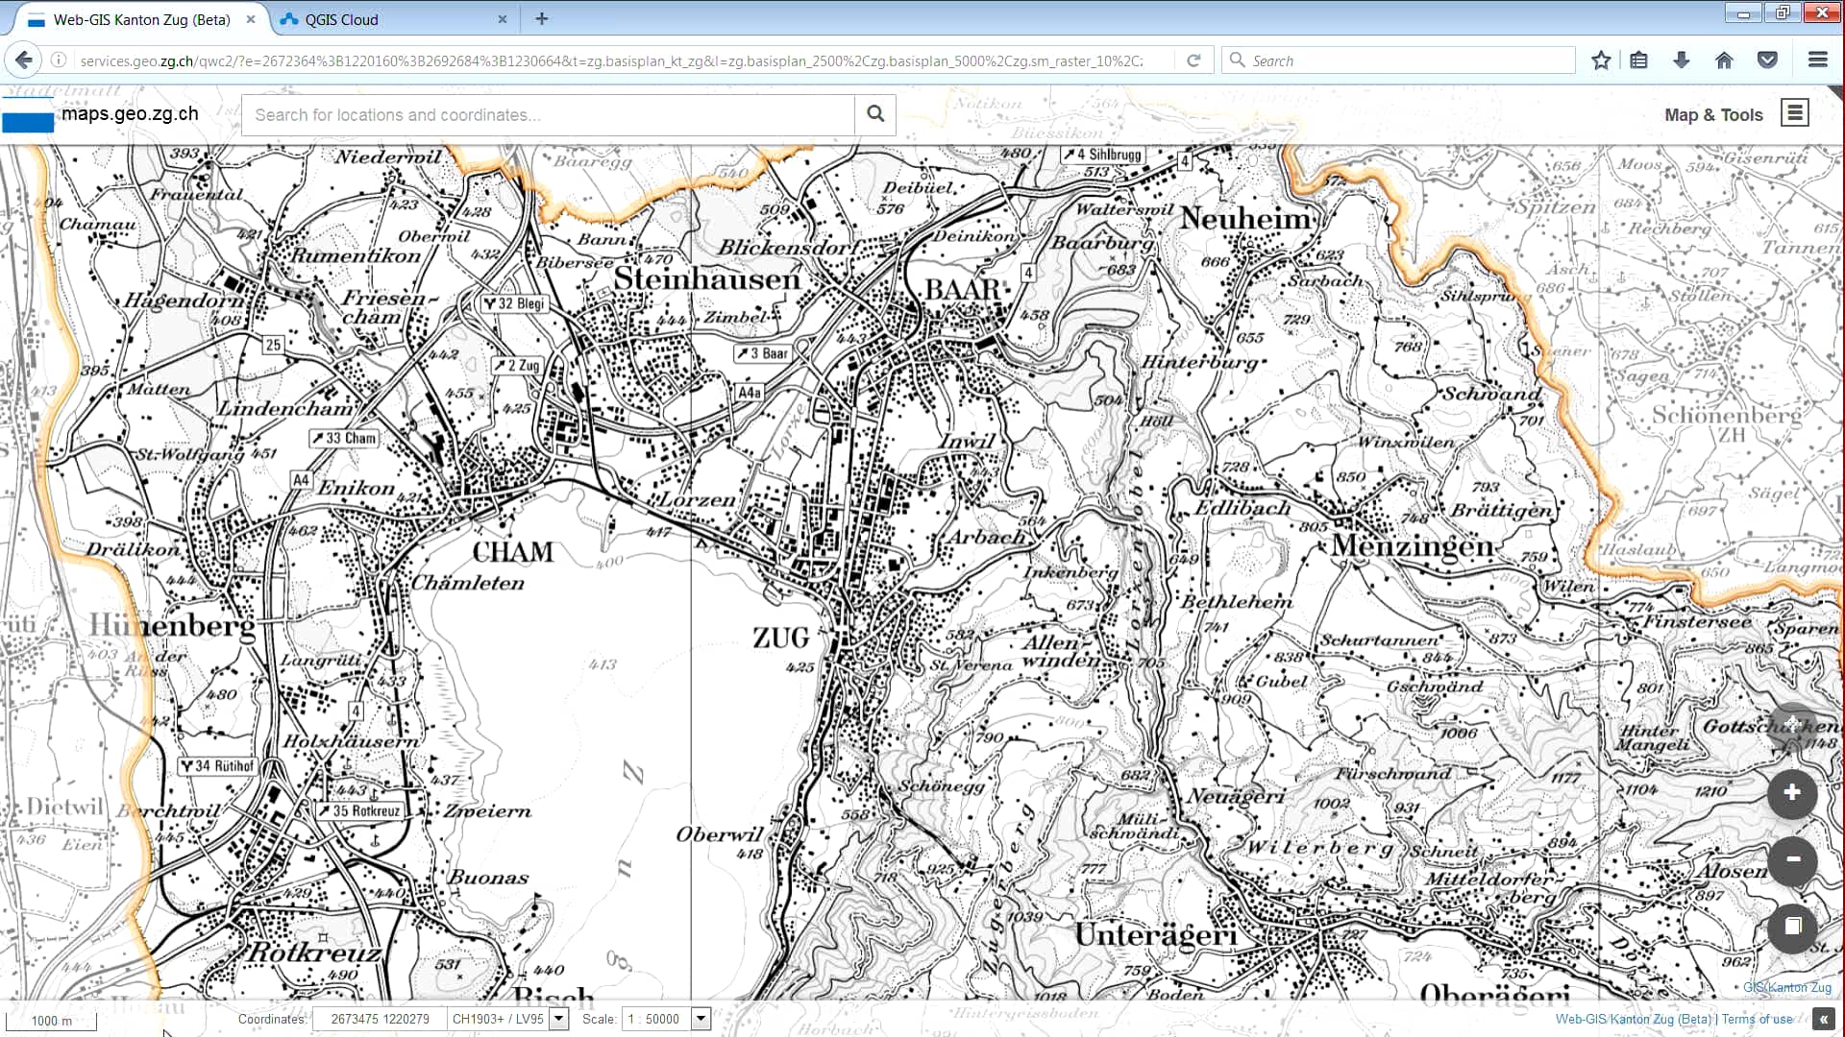Click the browser Search field
Screen dimensions: 1845x1037
tap(1399, 60)
